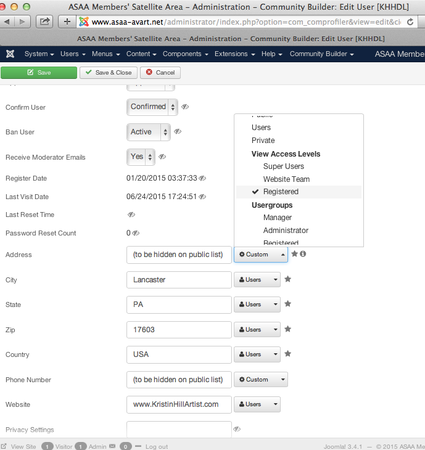This screenshot has width=425, height=450.
Task: Toggle eye icon next to Receive Moderator Emails
Action: [162, 157]
